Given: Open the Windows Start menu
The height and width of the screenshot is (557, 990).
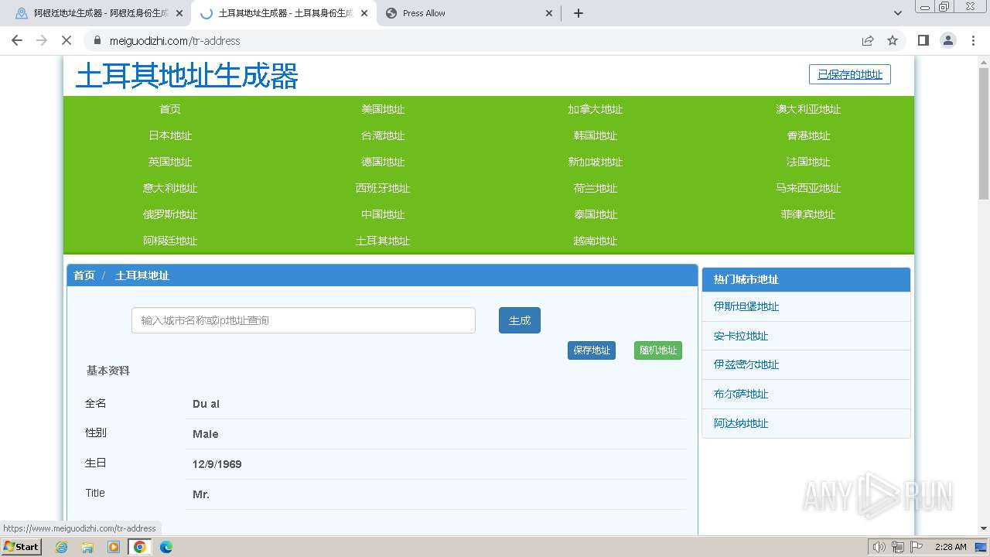Looking at the screenshot, I should (22, 546).
